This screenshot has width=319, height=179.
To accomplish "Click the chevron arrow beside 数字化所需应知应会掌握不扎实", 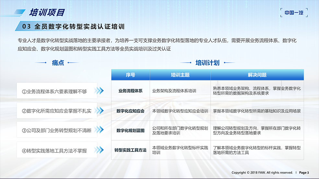I will (99, 111).
